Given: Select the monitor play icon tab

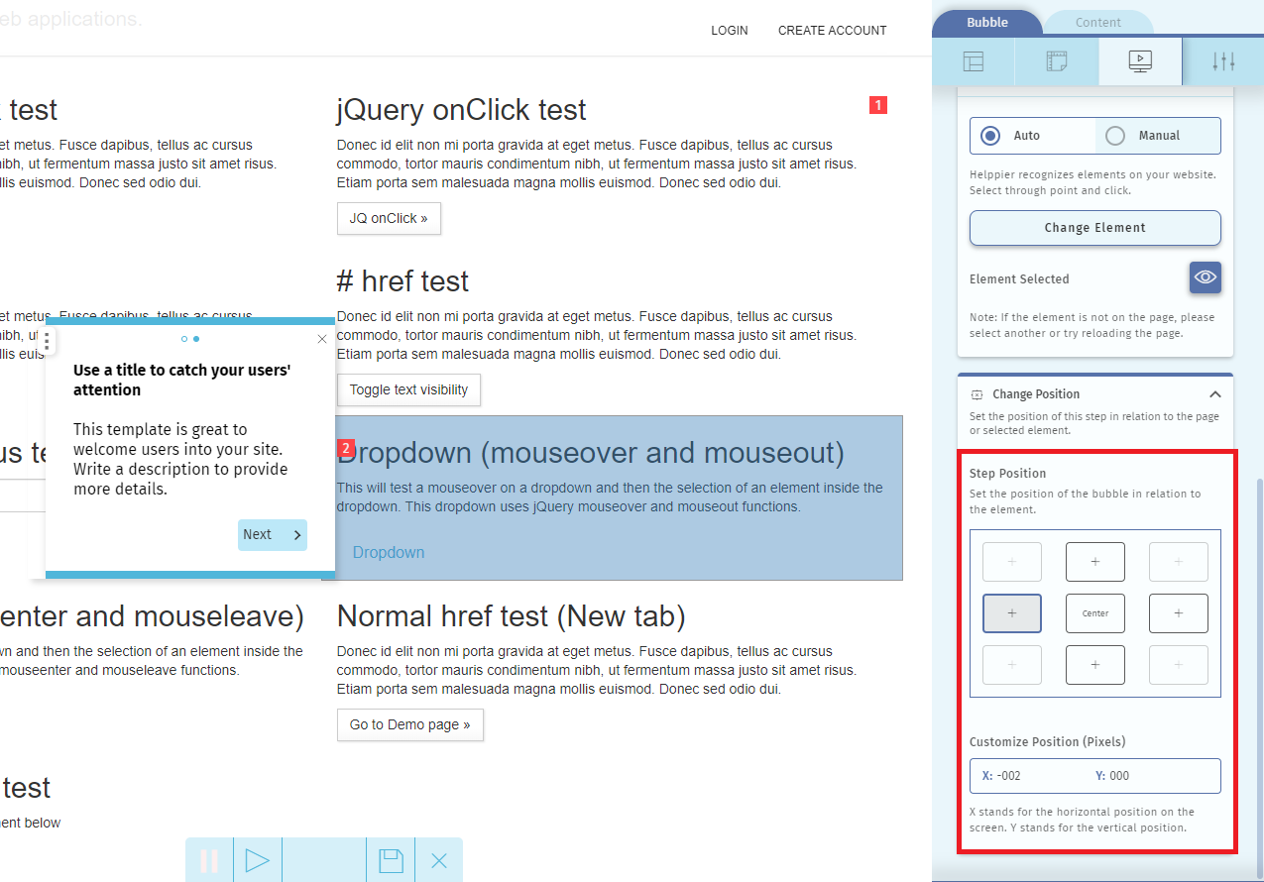Looking at the screenshot, I should tap(1140, 61).
